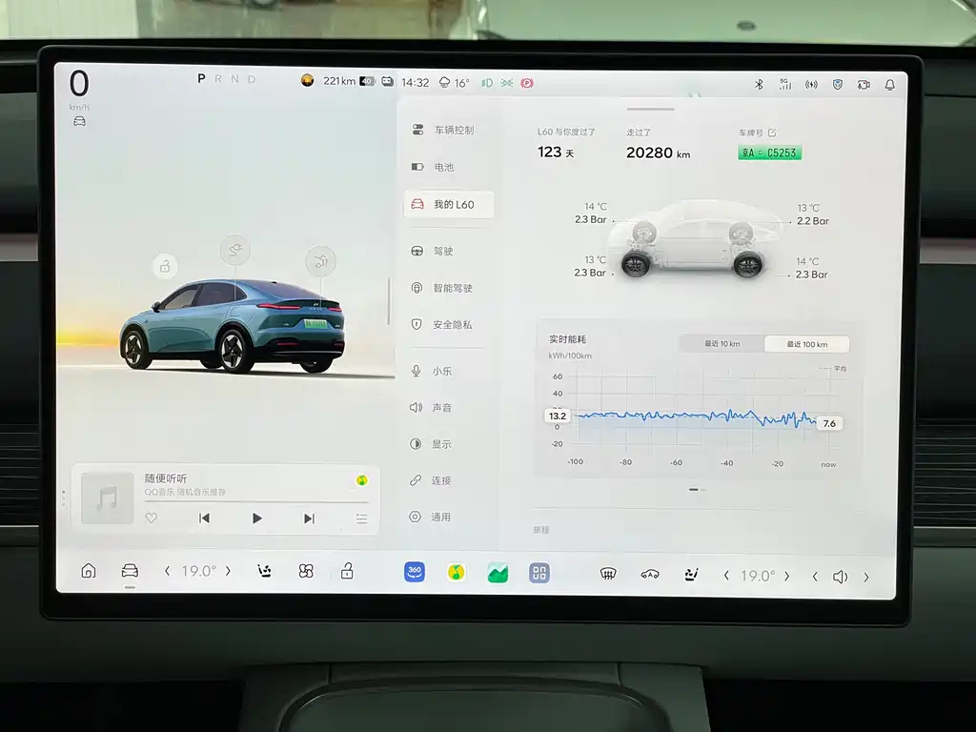Switch chart to 最近 10 km

pyautogui.click(x=722, y=344)
